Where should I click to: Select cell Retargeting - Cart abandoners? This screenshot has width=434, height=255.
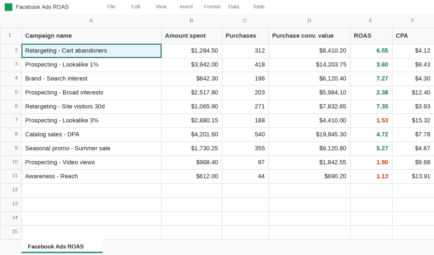click(92, 51)
